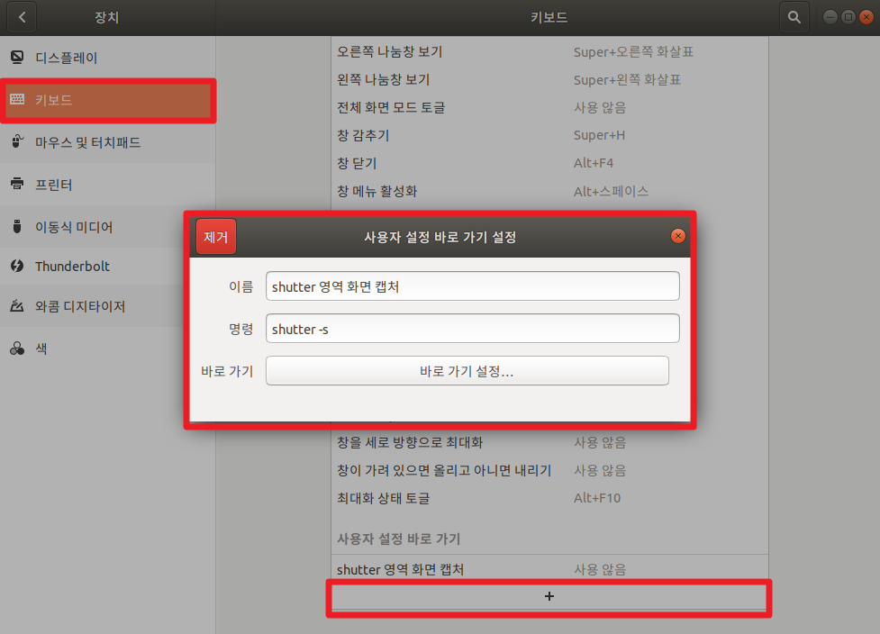Select the 오른쪽 나눔창 보기 shortcut row
Viewport: 880px width, 634px height.
click(550, 52)
